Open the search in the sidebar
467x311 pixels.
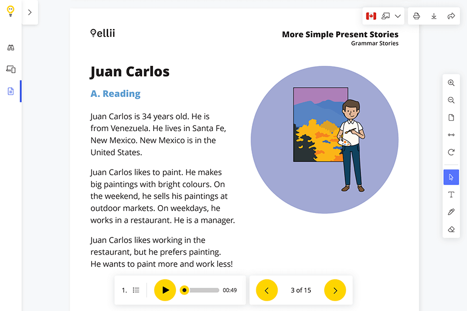point(10,47)
